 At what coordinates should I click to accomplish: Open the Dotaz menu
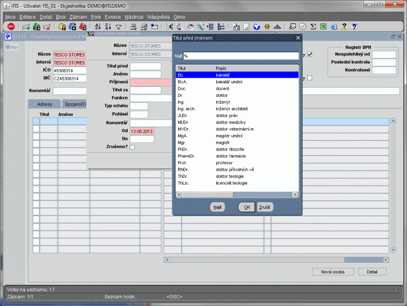[x=46, y=17]
